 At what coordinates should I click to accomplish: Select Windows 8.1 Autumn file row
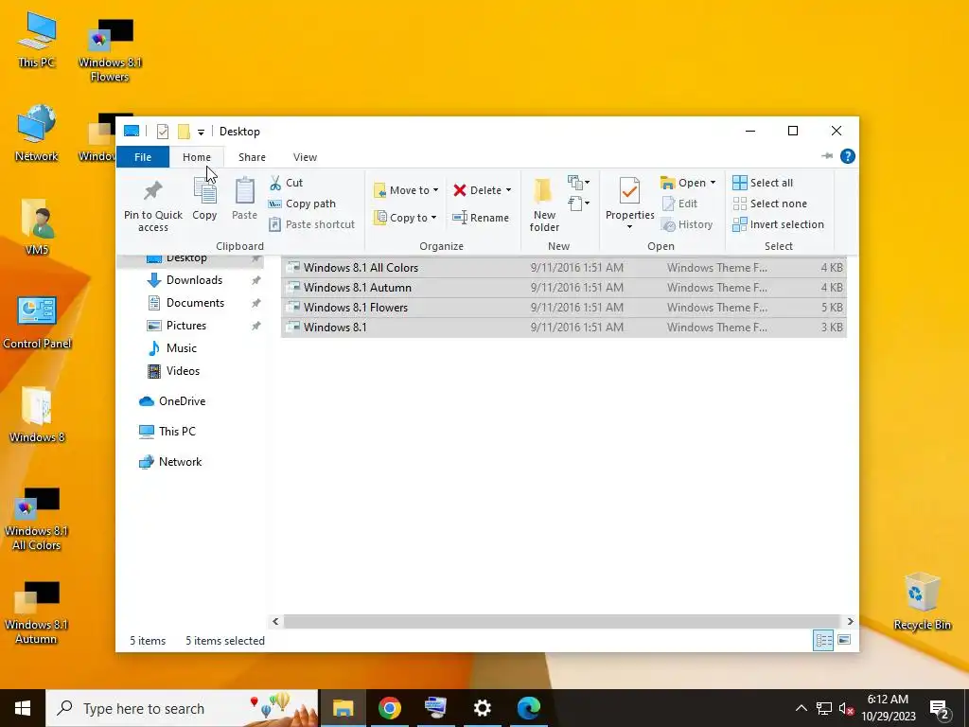(564, 288)
